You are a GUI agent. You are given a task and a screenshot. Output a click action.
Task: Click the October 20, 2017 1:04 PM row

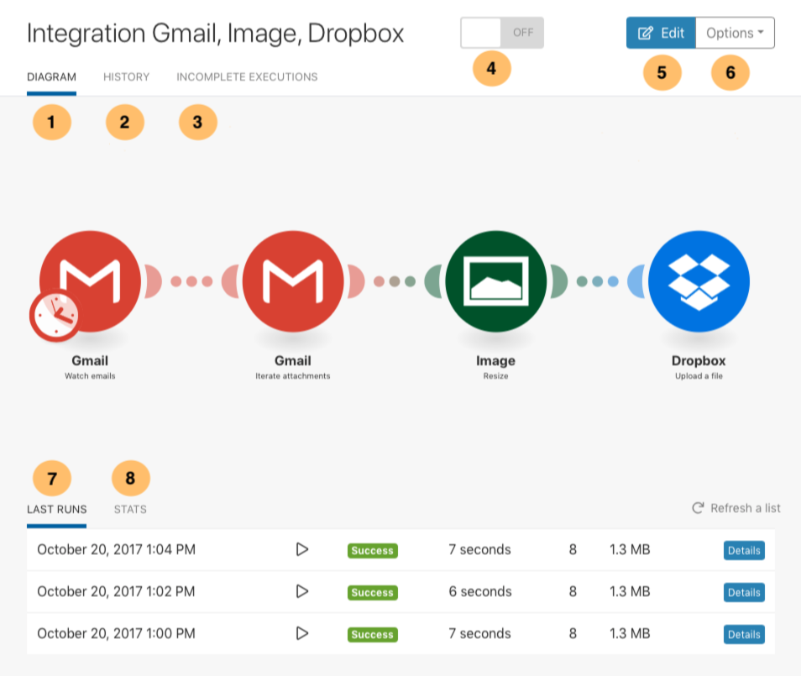pyautogui.click(x=400, y=550)
